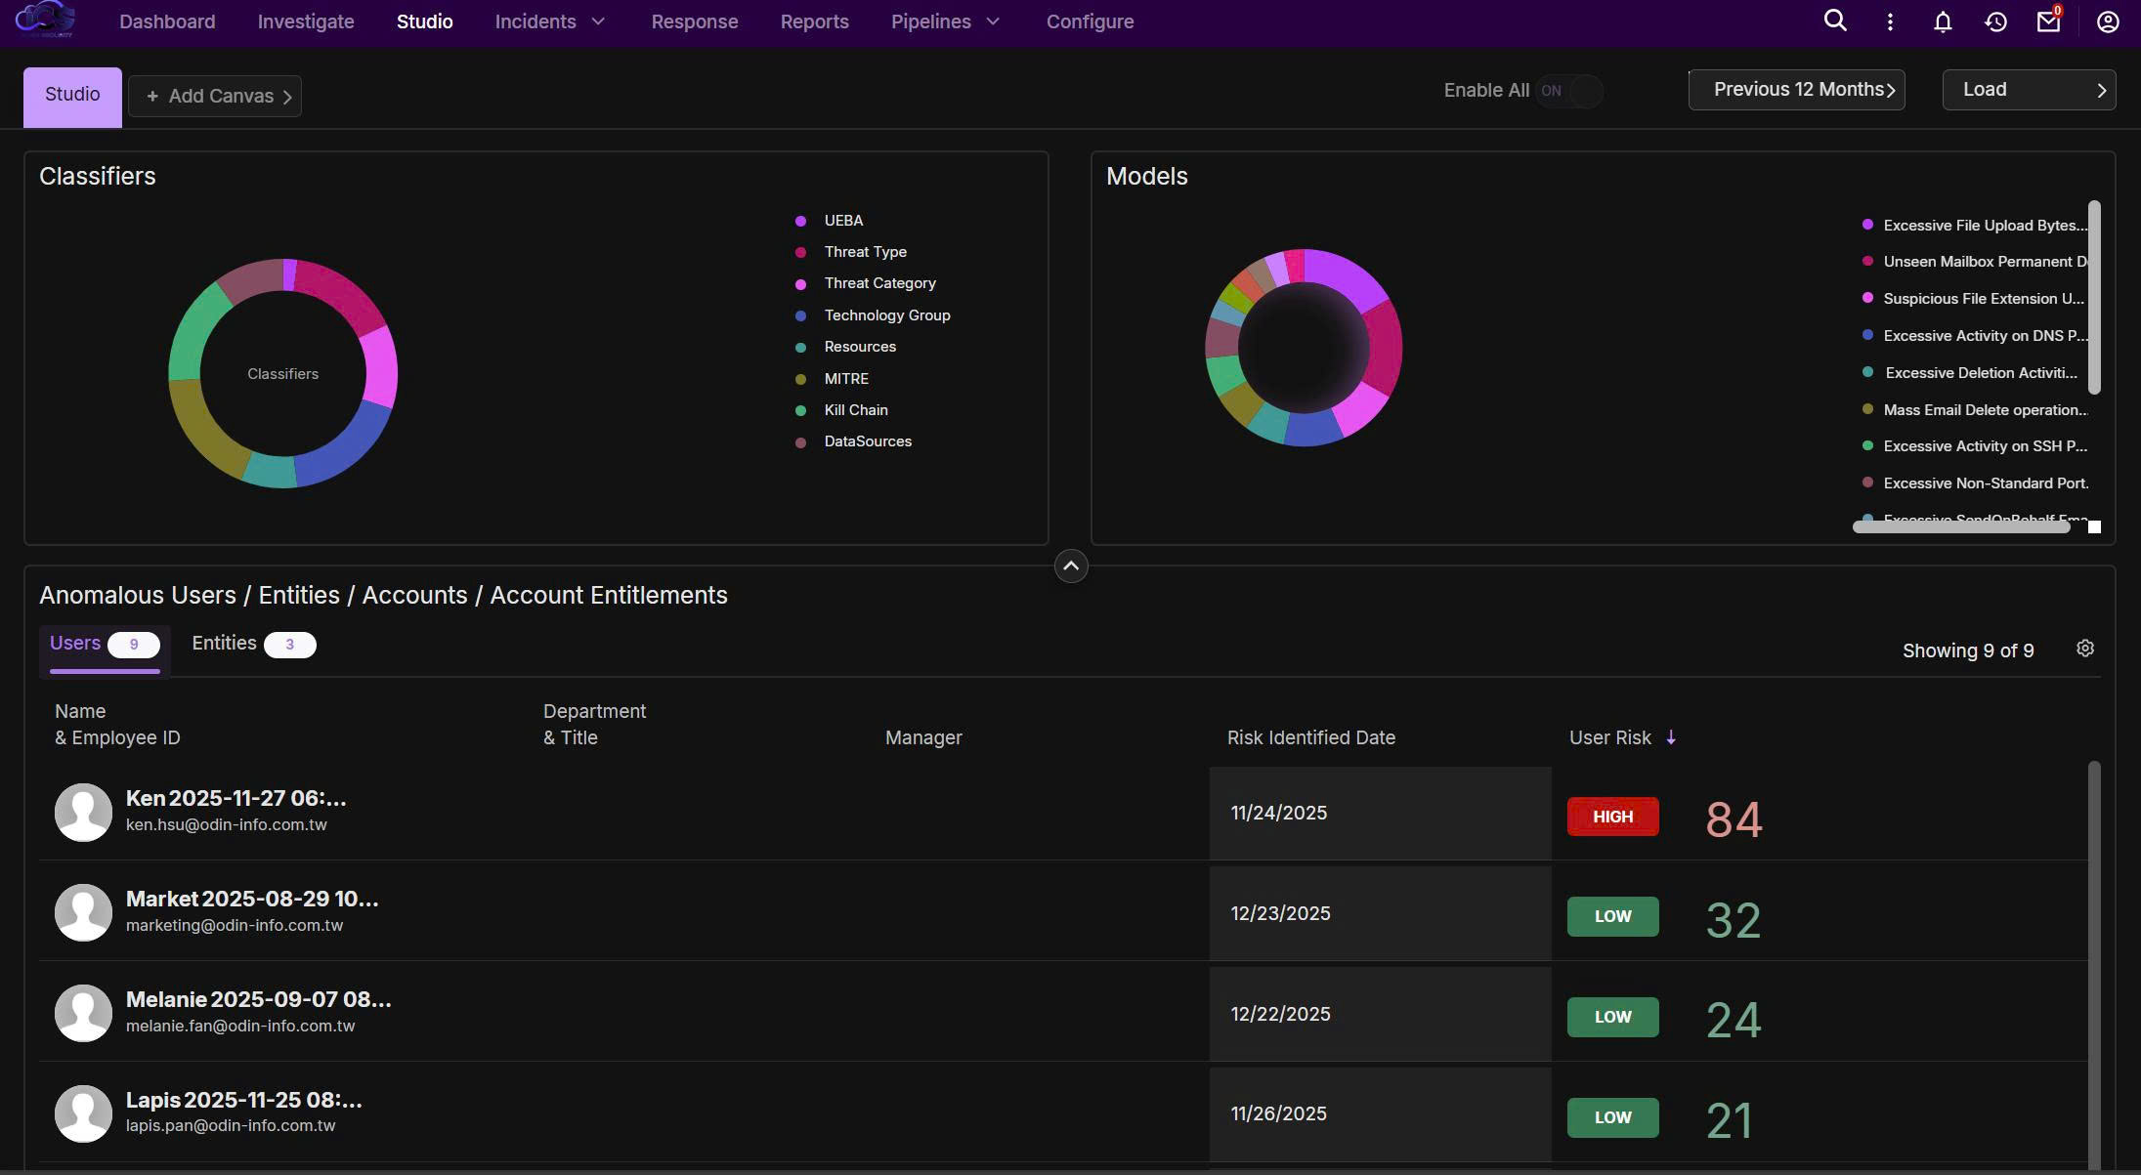Toggle the Enable All switch
This screenshot has width=2141, height=1175.
pos(1567,91)
